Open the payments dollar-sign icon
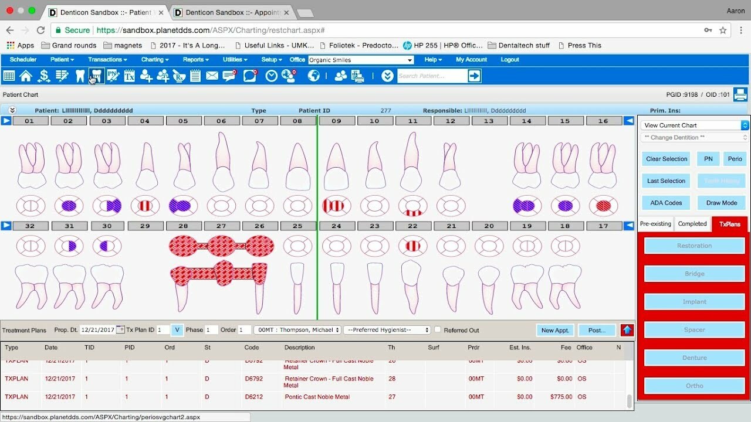This screenshot has width=751, height=422. click(x=43, y=76)
